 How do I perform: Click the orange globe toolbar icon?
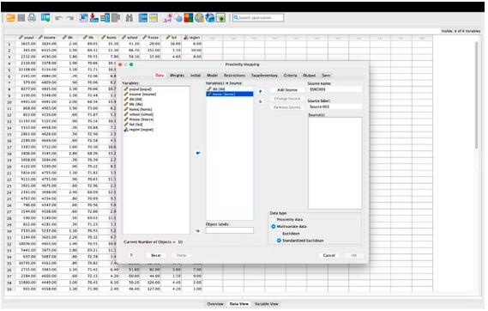(x=199, y=18)
